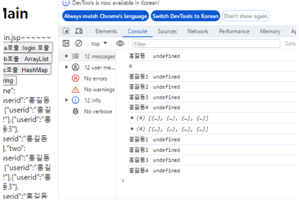This screenshot has height=201, width=299.
Task: Toggle the device toolbar icon
Action: 79,31
